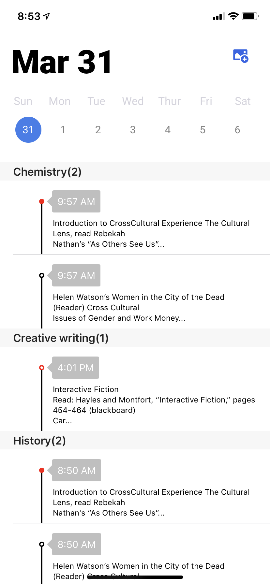Select Thursday date 4
The image size is (270, 584).
click(168, 130)
